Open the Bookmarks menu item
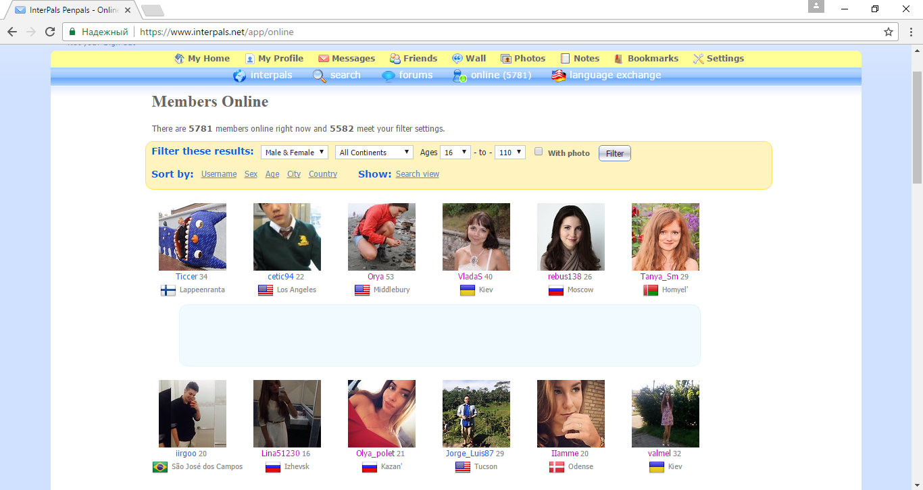Screen dimensions: 923x490 pyautogui.click(x=653, y=59)
